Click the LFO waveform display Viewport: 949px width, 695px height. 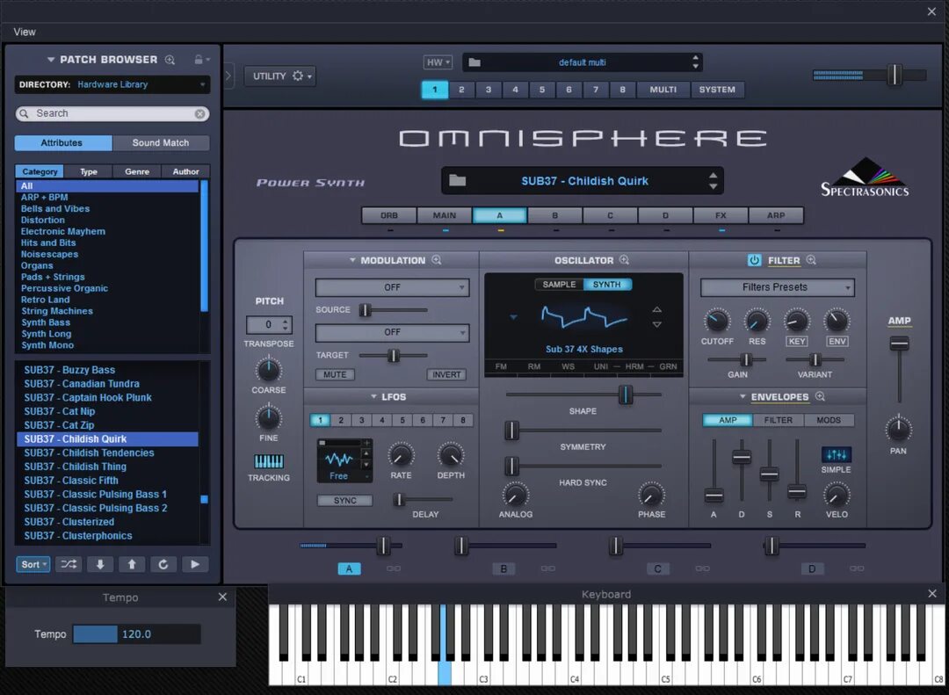tap(339, 460)
